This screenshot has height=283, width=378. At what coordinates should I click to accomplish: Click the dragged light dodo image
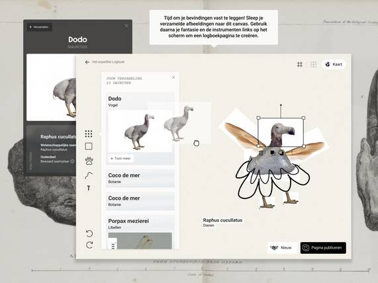point(179,123)
